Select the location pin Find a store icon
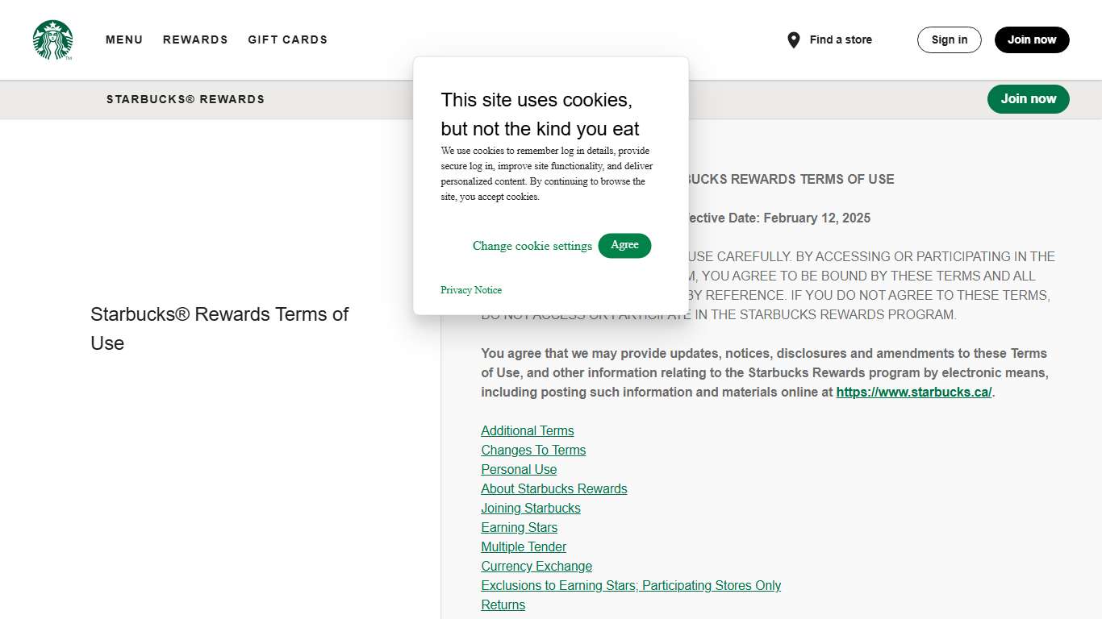 [793, 39]
